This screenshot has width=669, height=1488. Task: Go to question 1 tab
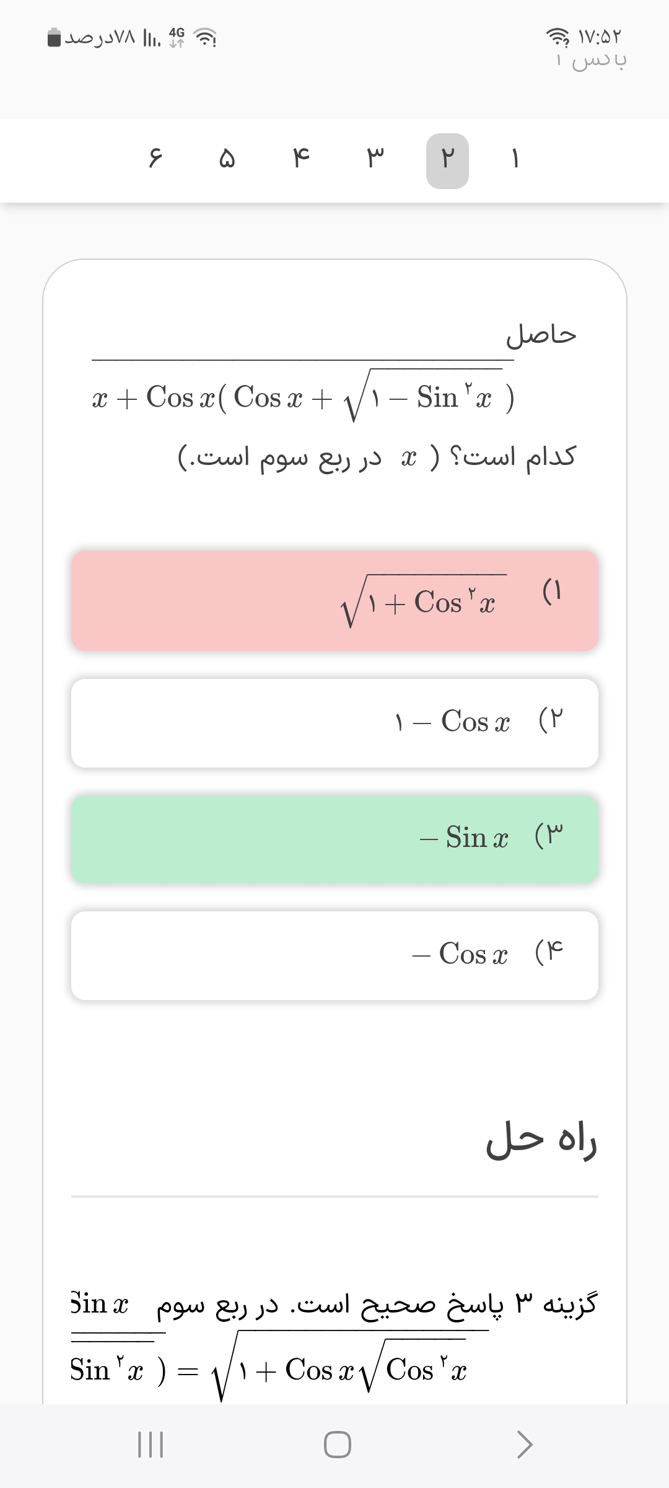(515, 161)
